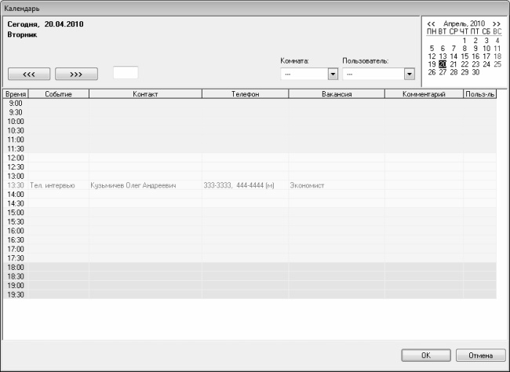Viewport: 510px width, 372px height.
Task: Click the empty field beside navigation buttons
Action: coord(126,73)
